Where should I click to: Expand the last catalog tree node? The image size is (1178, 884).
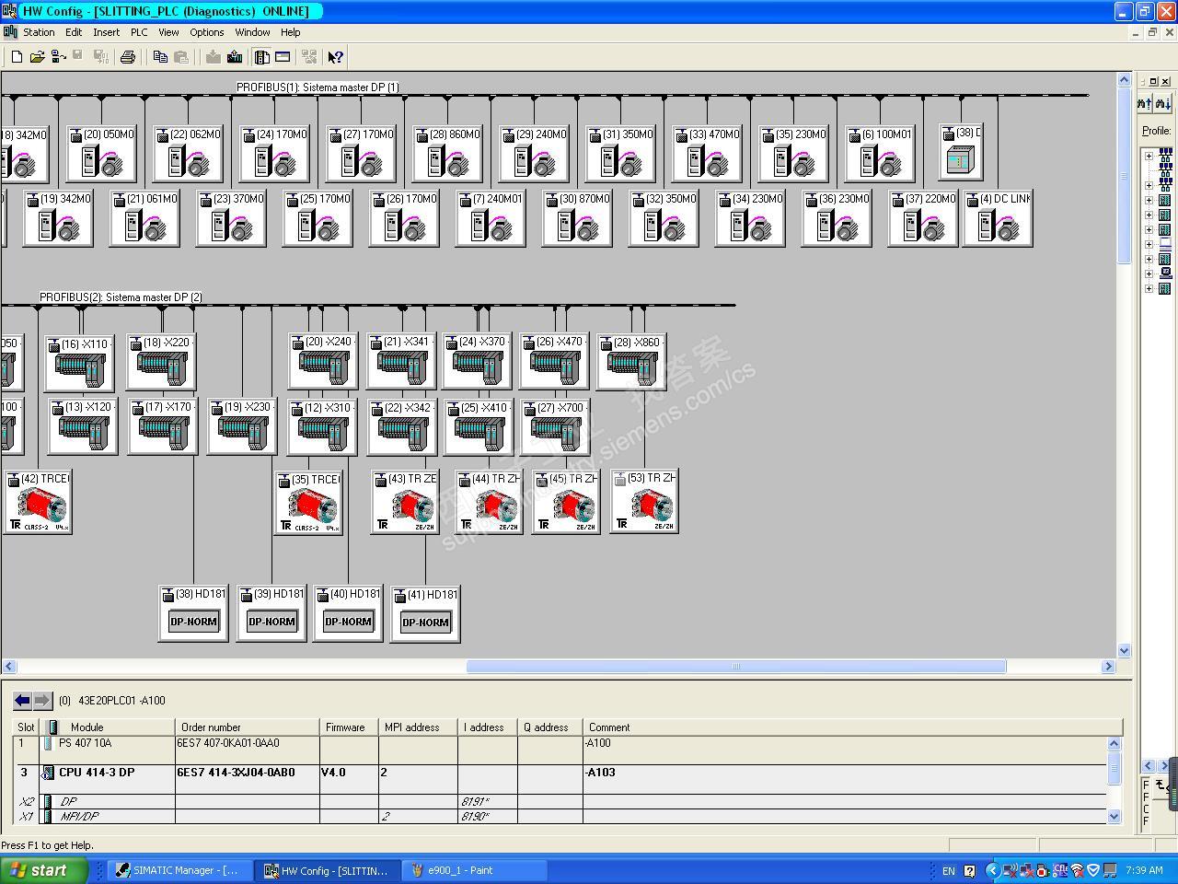click(1149, 288)
